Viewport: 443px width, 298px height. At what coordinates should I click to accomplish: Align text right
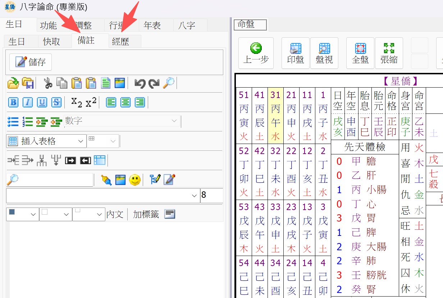pyautogui.click(x=140, y=102)
